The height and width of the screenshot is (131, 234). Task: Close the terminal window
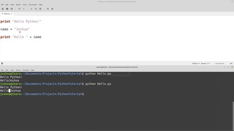pos(232,67)
